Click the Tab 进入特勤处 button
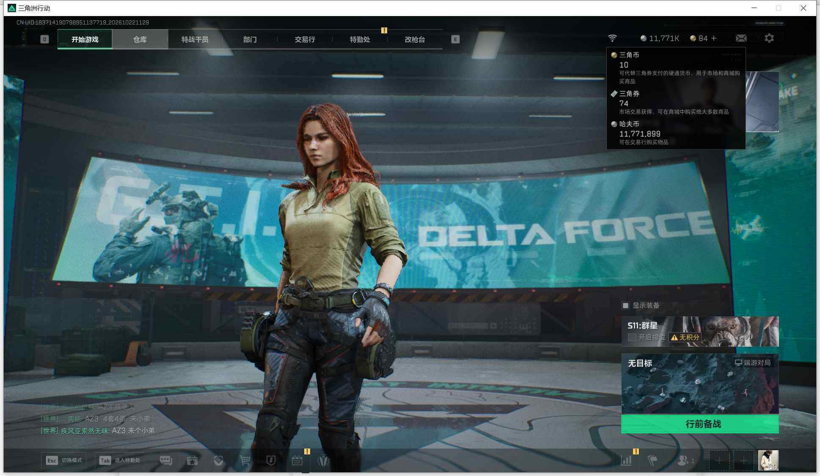This screenshot has width=820, height=476. (x=119, y=460)
